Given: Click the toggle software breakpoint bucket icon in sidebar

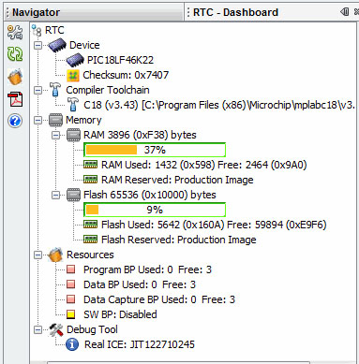Looking at the screenshot, I should coord(15,77).
